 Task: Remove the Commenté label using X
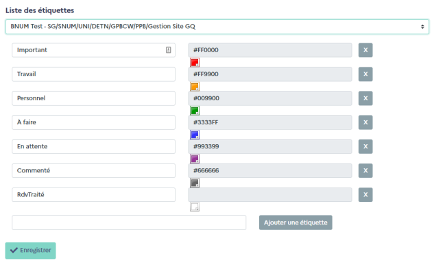pos(365,170)
